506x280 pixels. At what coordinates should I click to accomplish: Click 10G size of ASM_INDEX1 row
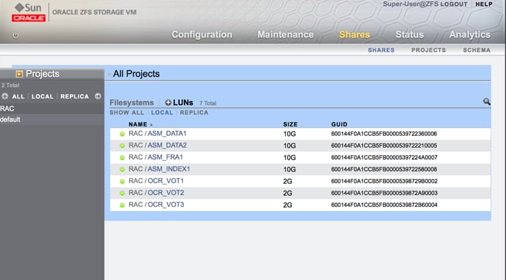tap(289, 169)
